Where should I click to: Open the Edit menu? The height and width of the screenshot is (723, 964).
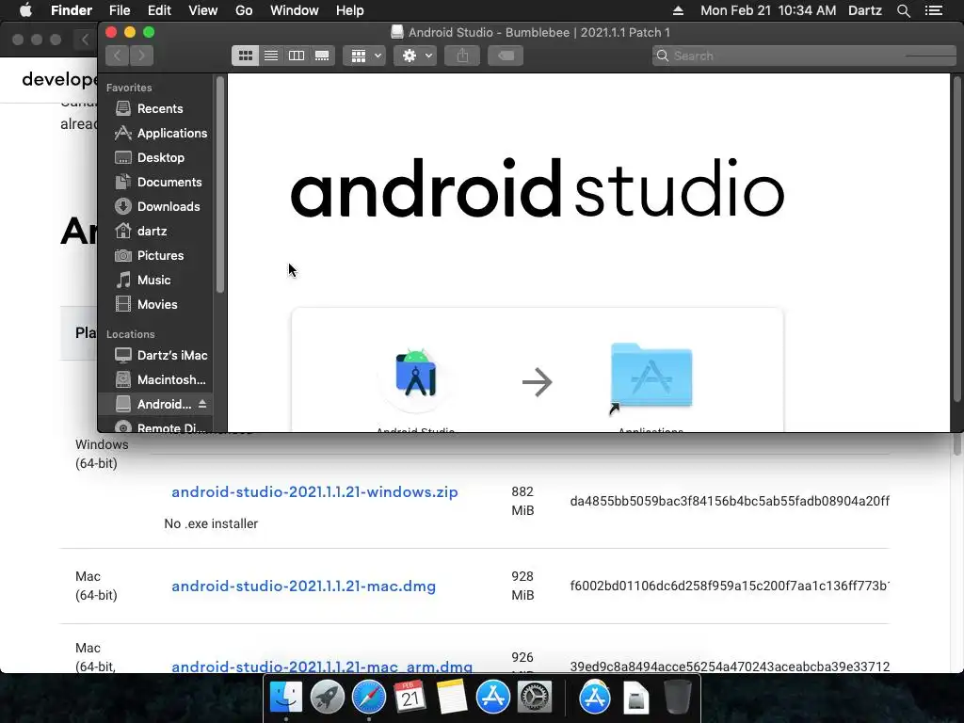pos(159,10)
